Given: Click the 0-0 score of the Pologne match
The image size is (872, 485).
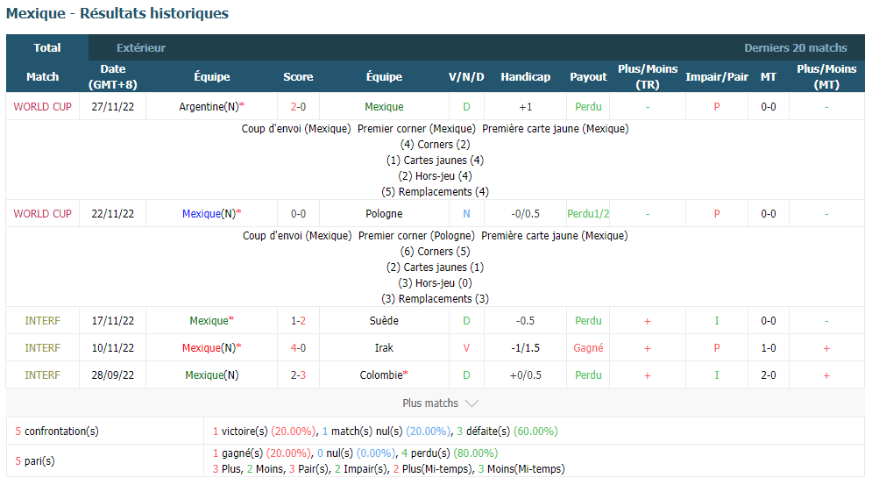Looking at the screenshot, I should click(x=298, y=214).
